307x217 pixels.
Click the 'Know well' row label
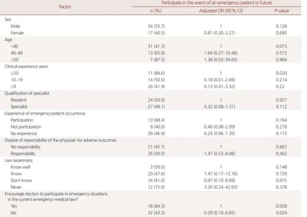coord(20,167)
